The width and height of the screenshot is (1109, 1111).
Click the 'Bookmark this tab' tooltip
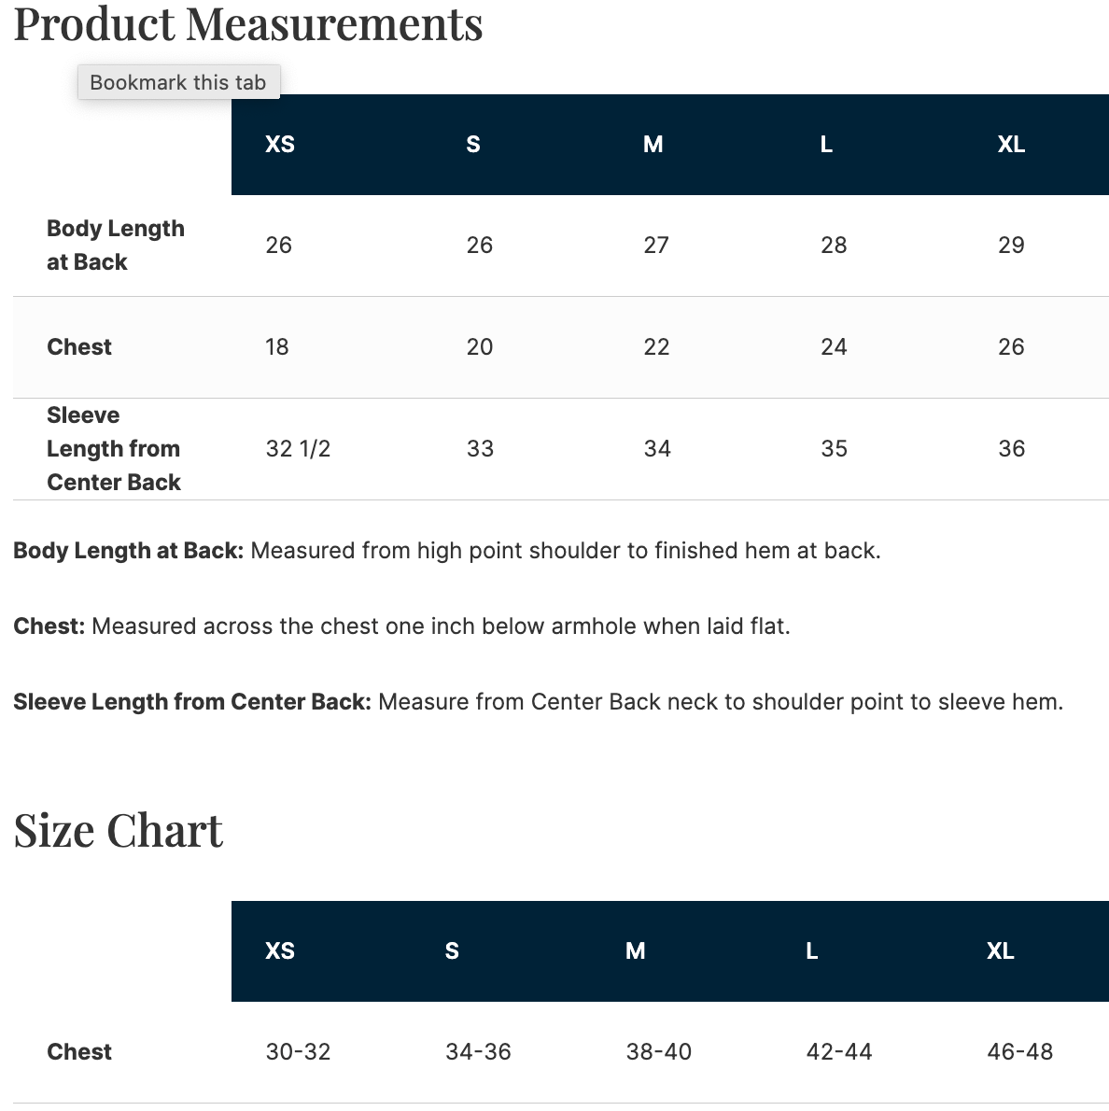tap(178, 82)
